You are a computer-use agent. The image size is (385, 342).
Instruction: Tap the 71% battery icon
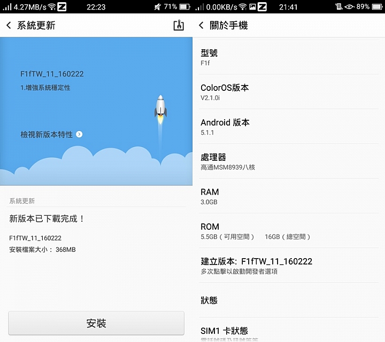[x=184, y=6]
